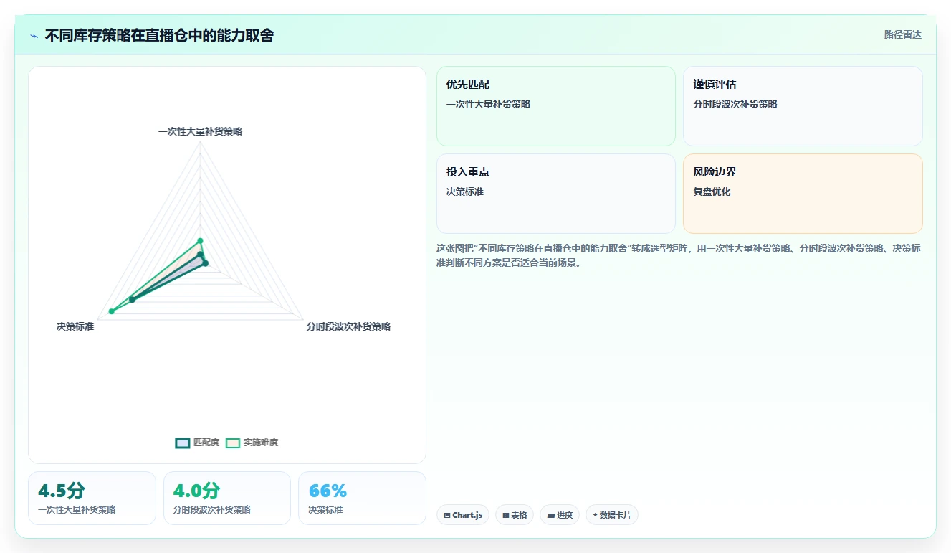
Task: Click the 路径雷达 label in the header
Action: tap(903, 34)
